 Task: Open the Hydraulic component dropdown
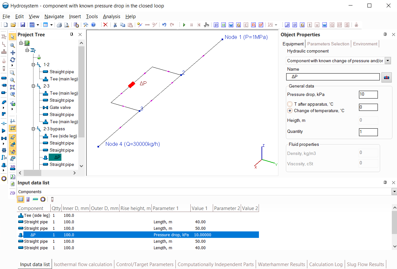388,61
